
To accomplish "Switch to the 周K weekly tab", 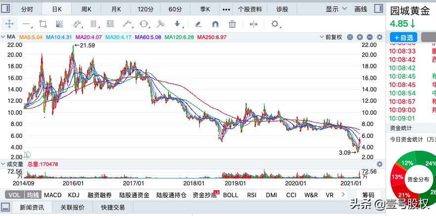I will tap(87, 9).
